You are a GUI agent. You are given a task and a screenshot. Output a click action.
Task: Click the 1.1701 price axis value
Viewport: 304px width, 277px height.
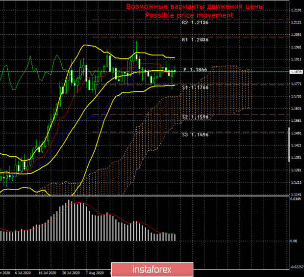click(x=296, y=96)
